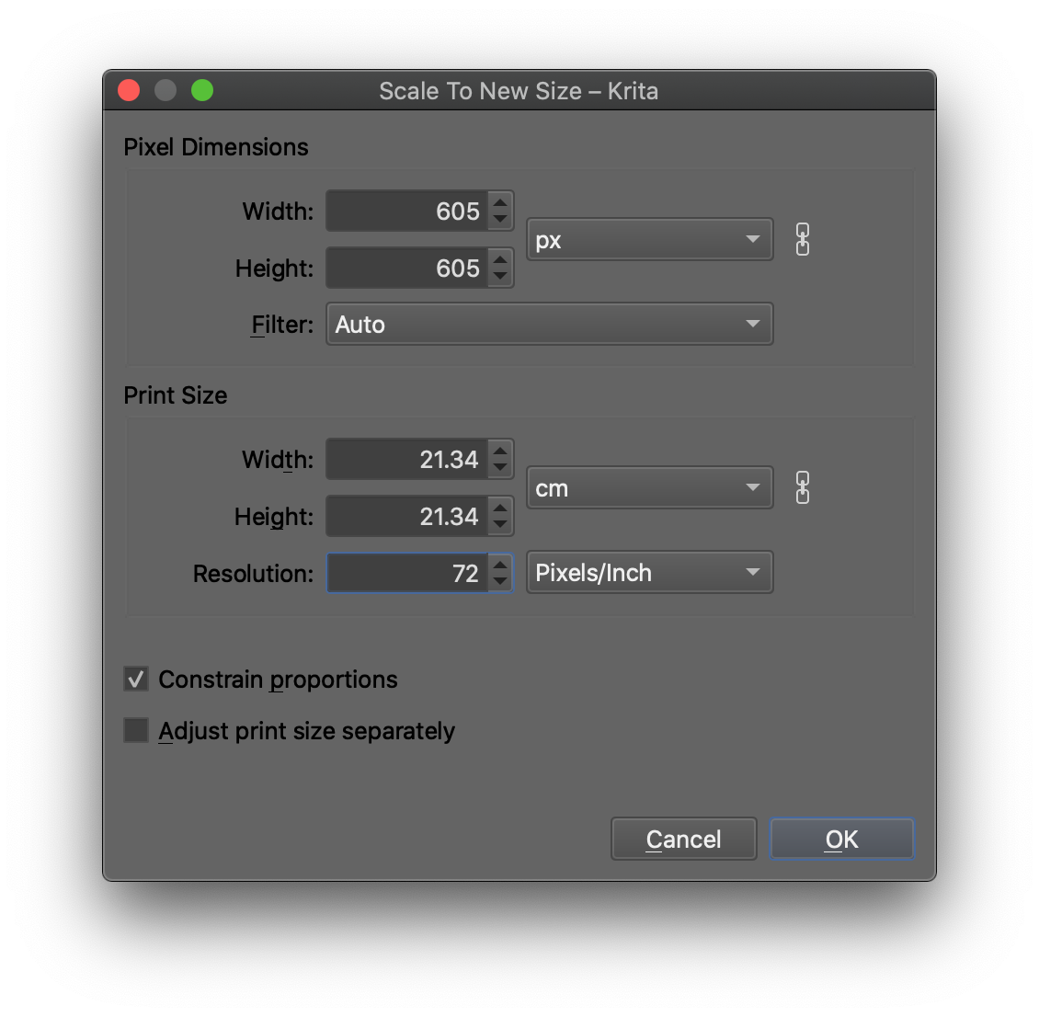Open the Filter dropdown set to Auto
This screenshot has height=1017, width=1039.
(x=549, y=325)
